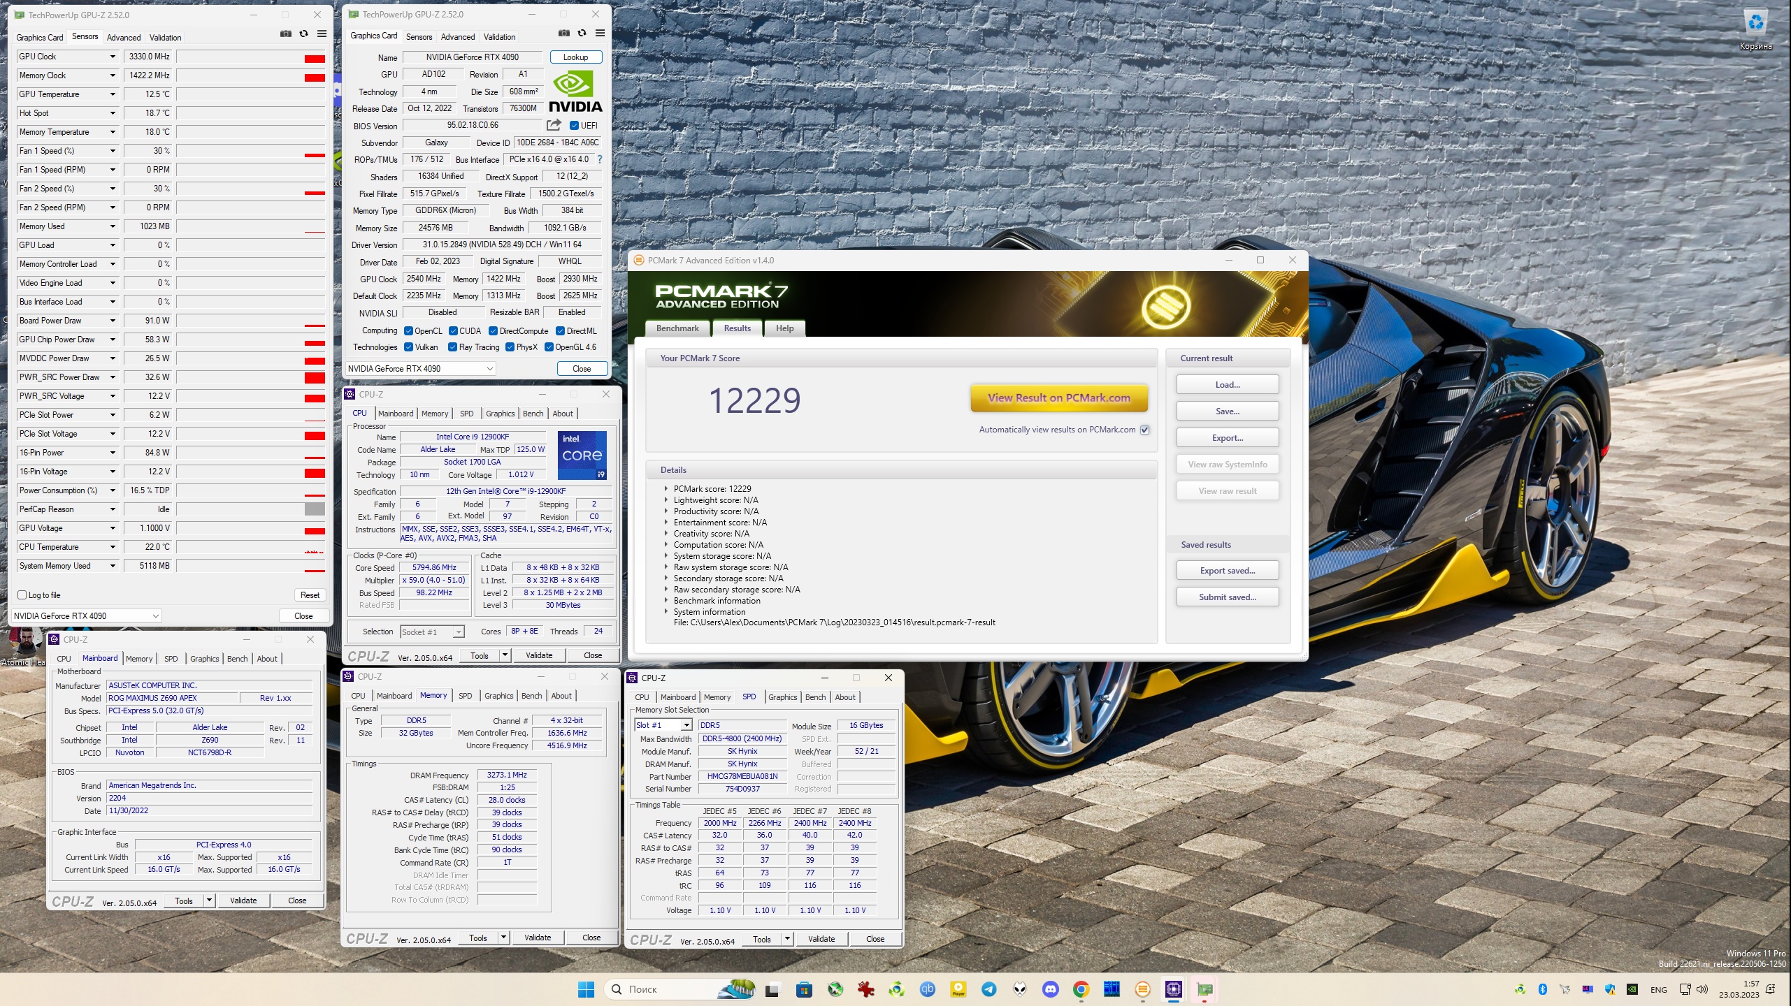Toggle UEFI checkbox in GPU-Z
Image resolution: width=1791 pixels, height=1006 pixels.
click(574, 126)
